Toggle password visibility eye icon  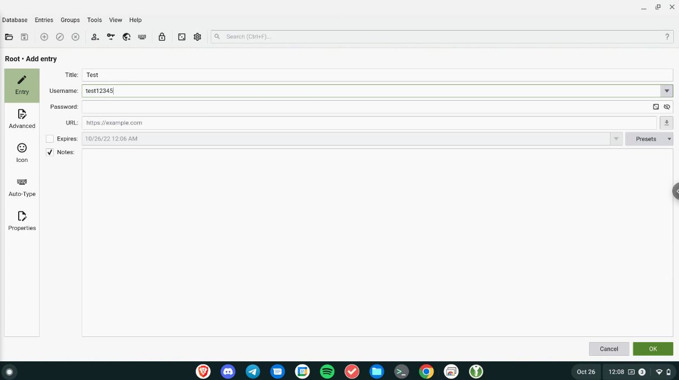coord(667,106)
